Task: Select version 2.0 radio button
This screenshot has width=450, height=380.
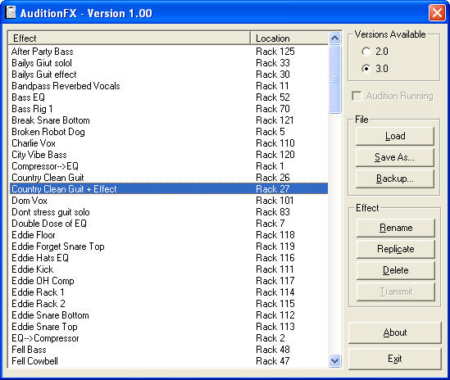Action: coord(366,52)
